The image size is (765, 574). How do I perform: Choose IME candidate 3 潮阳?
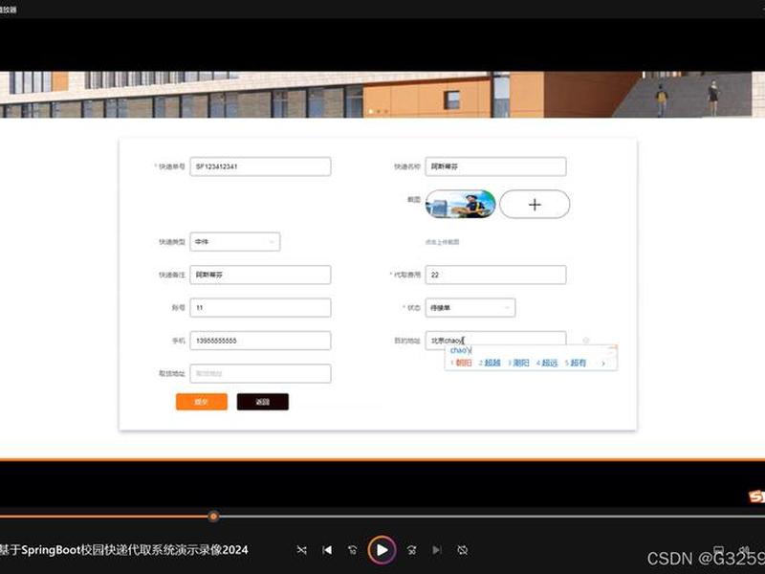coord(518,364)
